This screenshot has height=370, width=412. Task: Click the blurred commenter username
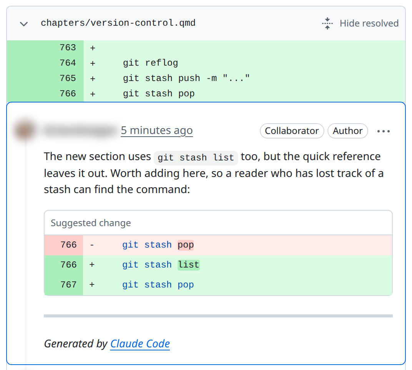[x=80, y=130]
